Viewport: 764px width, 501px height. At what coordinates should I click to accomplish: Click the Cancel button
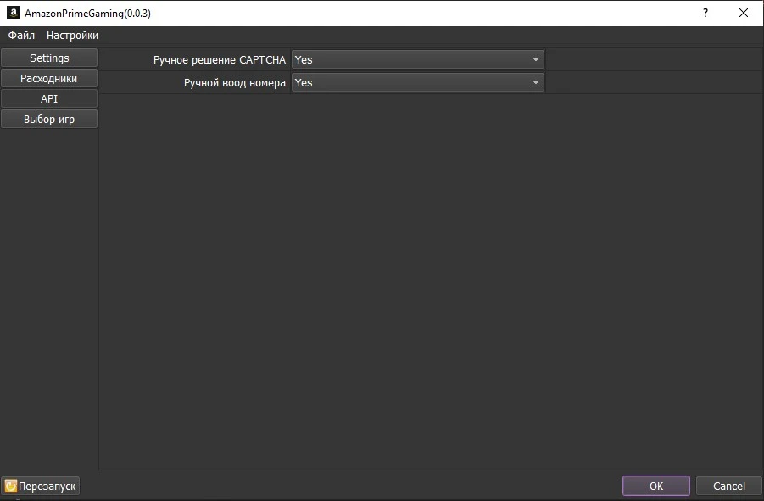pyautogui.click(x=729, y=486)
